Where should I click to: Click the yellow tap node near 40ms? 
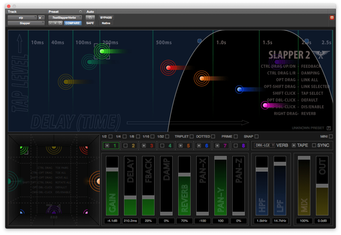click(66, 82)
